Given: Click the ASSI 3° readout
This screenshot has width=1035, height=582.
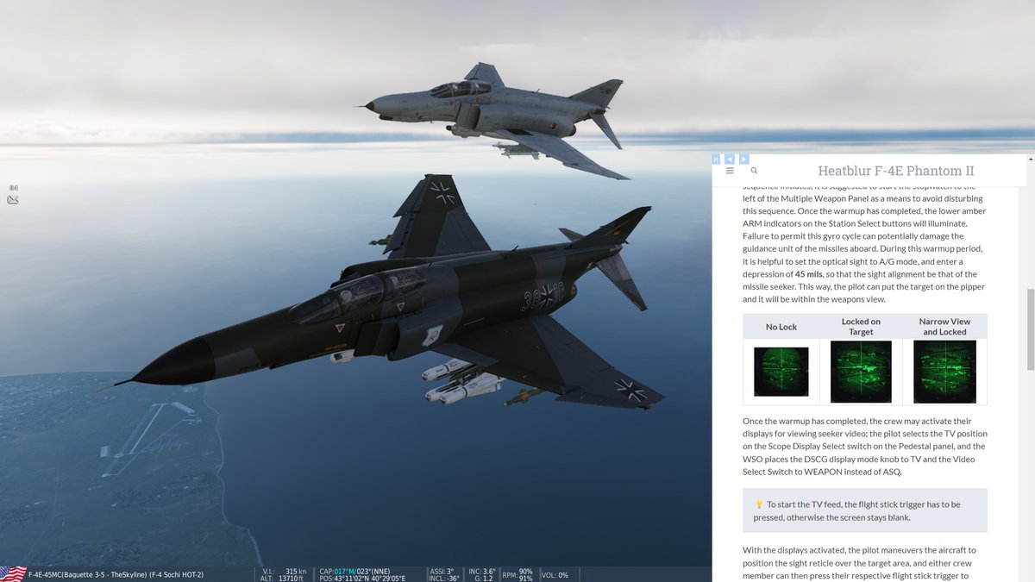Looking at the screenshot, I should [441, 571].
